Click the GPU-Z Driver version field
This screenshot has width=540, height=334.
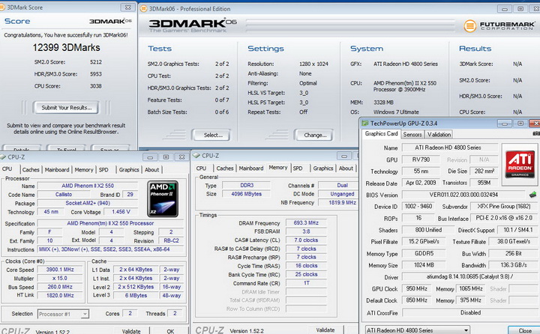tap(470, 276)
